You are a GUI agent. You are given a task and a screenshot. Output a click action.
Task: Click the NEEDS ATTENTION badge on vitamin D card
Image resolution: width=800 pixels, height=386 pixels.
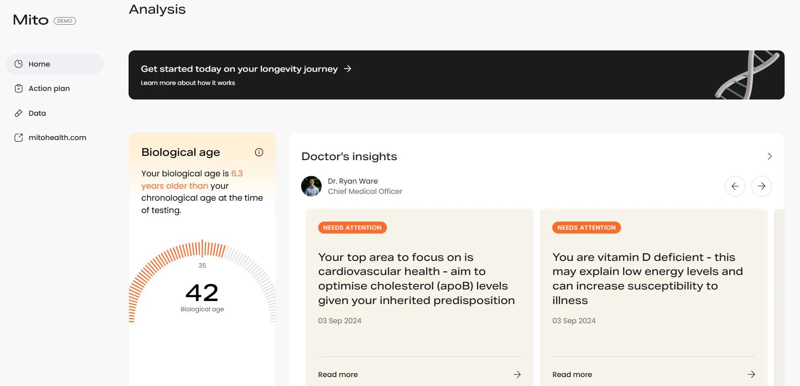(586, 228)
